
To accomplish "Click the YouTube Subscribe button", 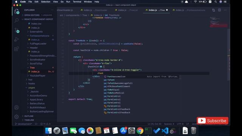I will point(213,121).
